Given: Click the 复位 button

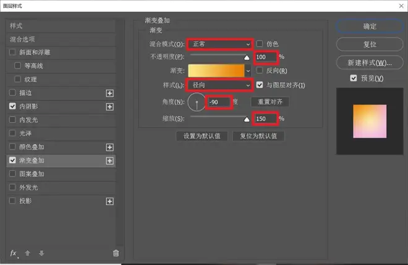Looking at the screenshot, I should (x=370, y=44).
